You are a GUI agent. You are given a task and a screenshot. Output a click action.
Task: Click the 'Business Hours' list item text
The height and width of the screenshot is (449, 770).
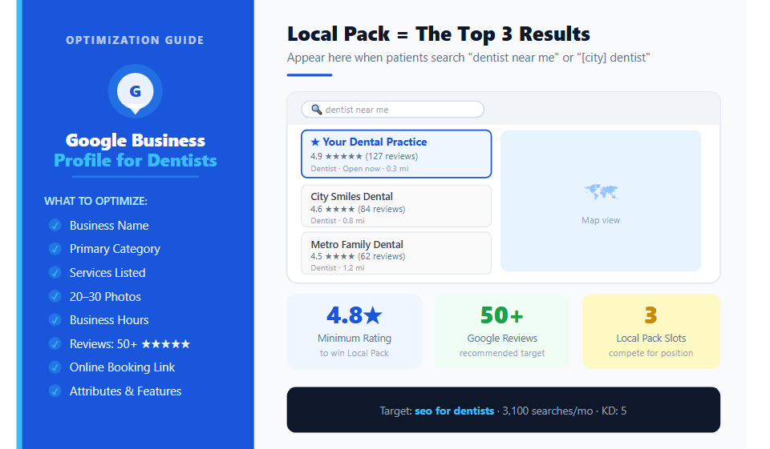coord(109,320)
